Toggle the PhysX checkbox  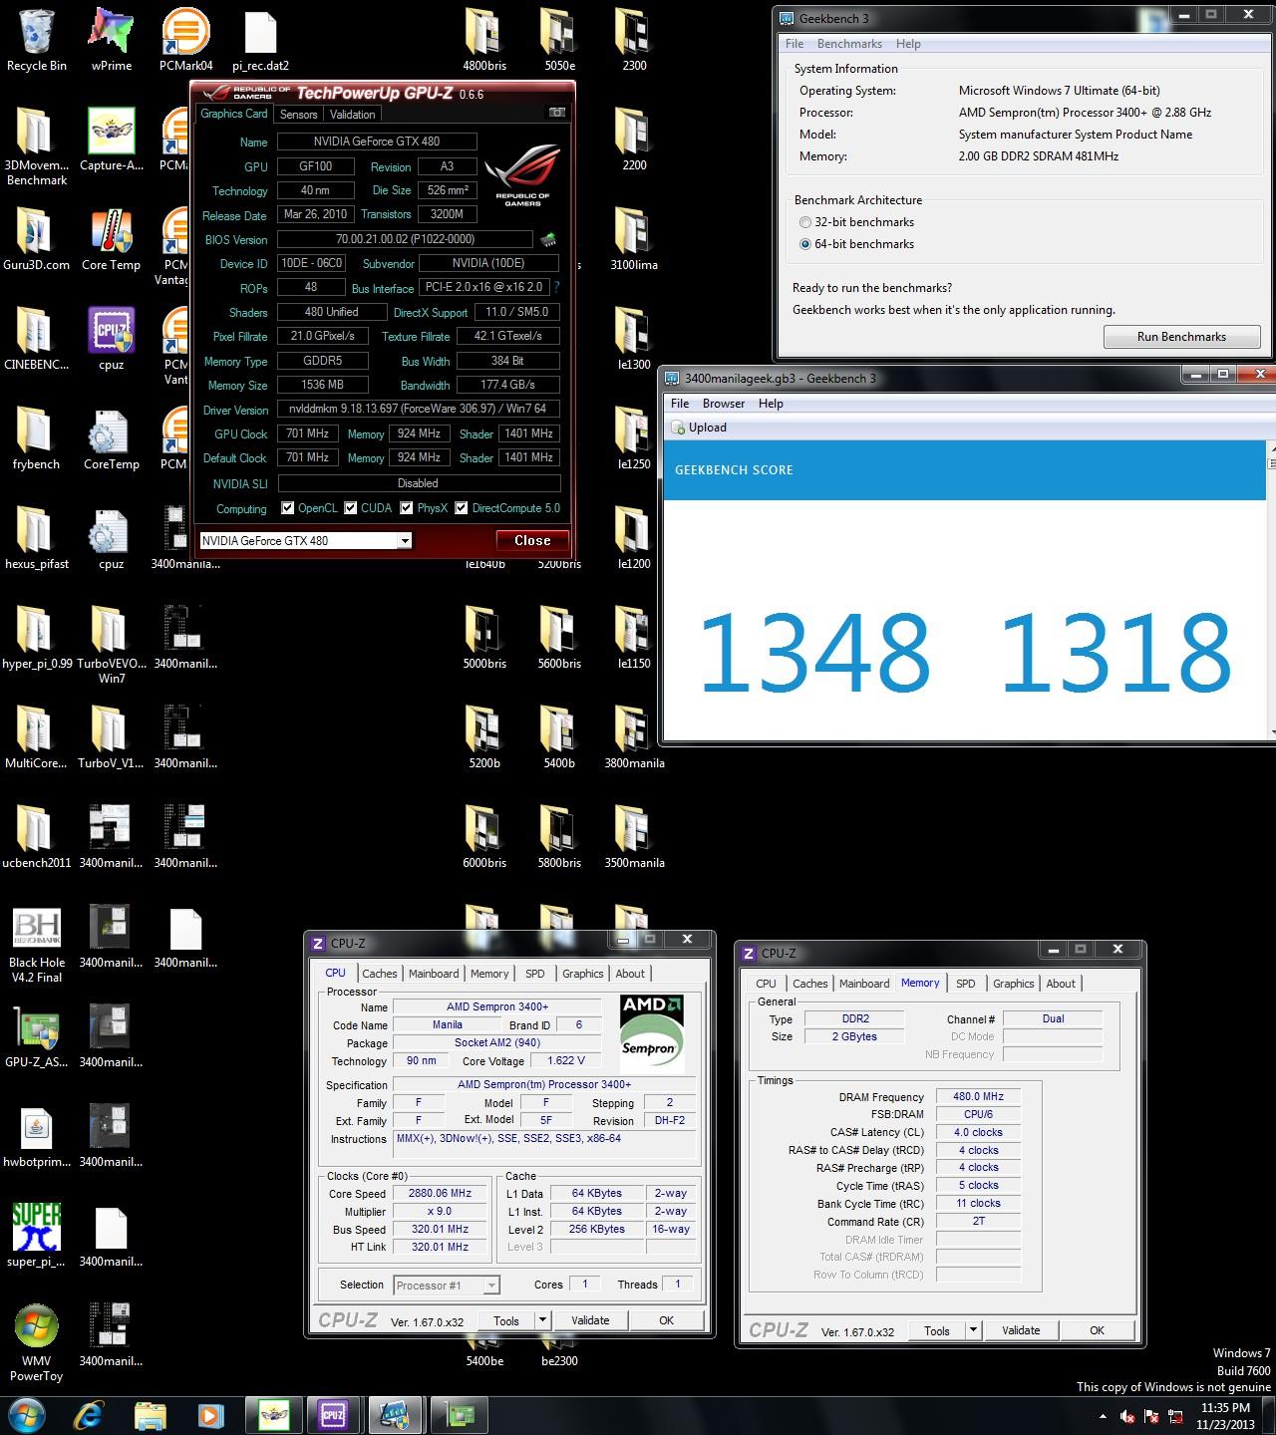click(407, 508)
